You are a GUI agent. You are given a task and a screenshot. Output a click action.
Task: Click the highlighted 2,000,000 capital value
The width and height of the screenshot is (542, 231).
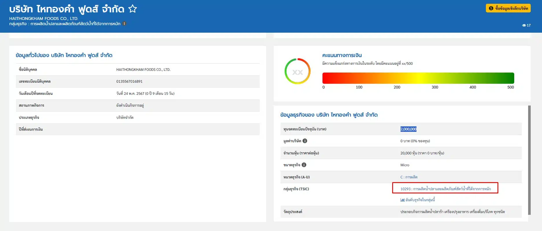pos(408,129)
